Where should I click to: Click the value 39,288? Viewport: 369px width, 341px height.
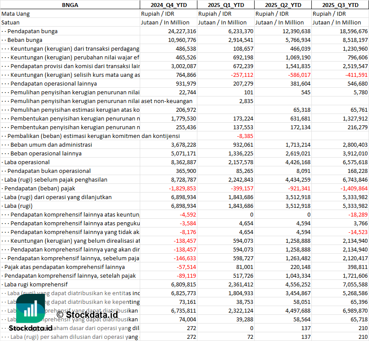tap(245, 319)
